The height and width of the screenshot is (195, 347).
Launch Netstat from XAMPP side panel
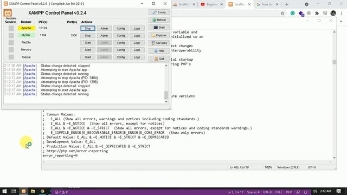[159, 20]
